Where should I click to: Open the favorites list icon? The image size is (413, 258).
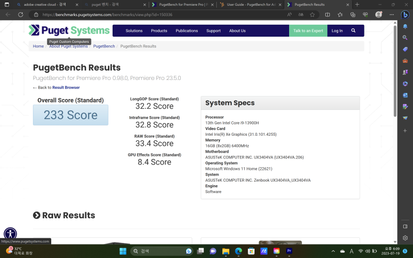click(340, 15)
